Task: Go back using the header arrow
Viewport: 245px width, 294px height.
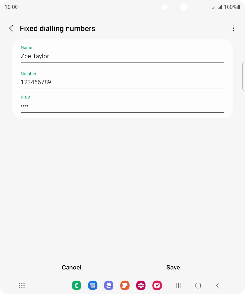Action: coord(11,28)
